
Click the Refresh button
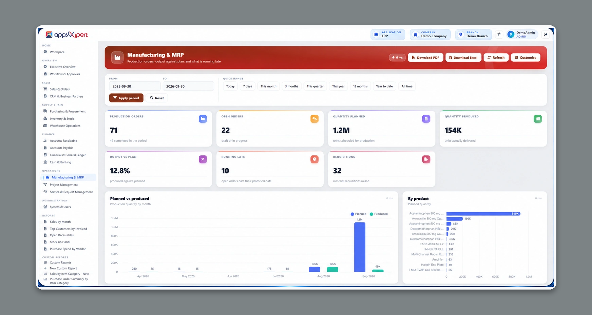496,58
